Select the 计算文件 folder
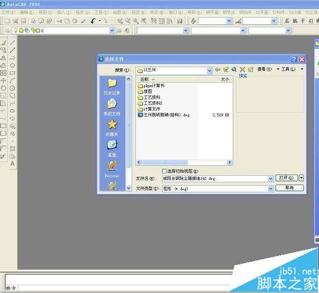The height and width of the screenshot is (293, 319). click(x=149, y=109)
